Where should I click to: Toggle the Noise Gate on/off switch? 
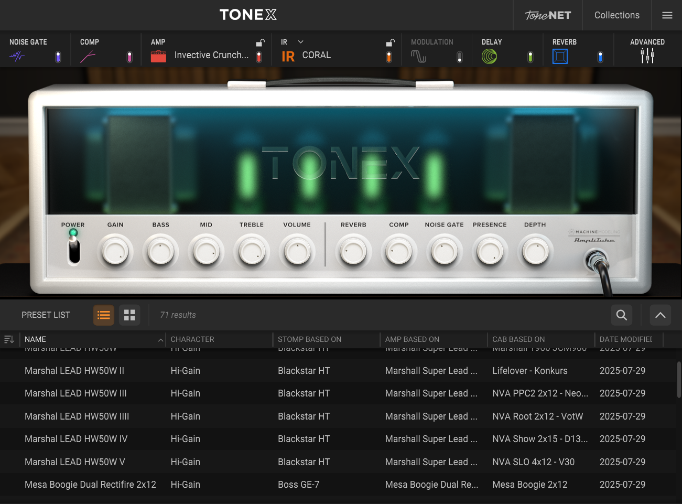[x=58, y=57]
